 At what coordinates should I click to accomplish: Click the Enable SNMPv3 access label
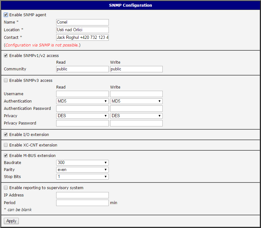[31, 81]
